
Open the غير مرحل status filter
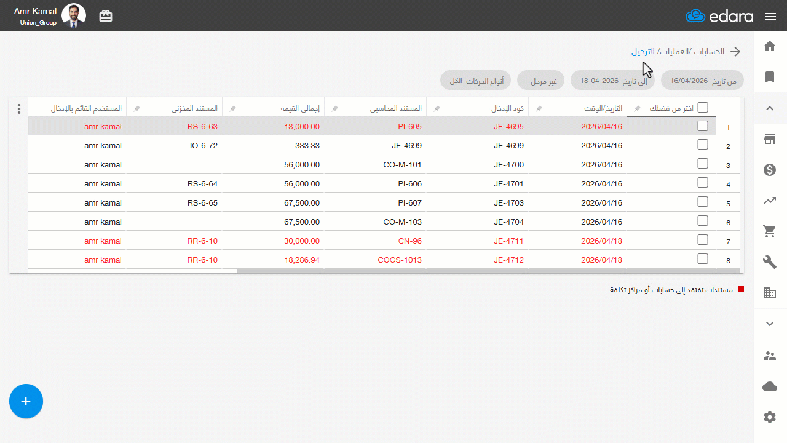[541, 81]
